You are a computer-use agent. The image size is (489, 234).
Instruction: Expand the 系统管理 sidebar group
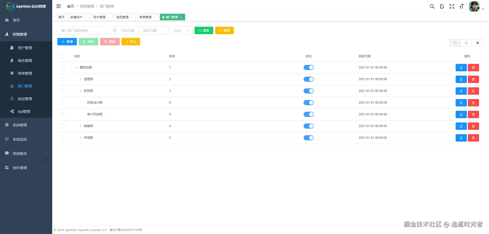pyautogui.click(x=26, y=125)
